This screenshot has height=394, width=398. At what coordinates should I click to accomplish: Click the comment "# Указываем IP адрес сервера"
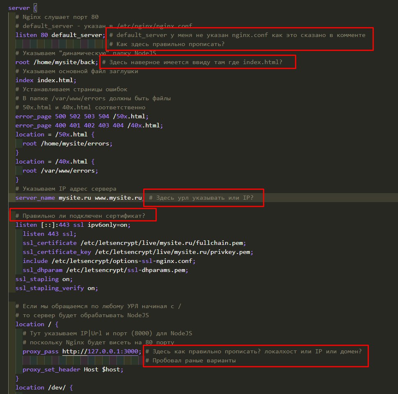pos(66,189)
